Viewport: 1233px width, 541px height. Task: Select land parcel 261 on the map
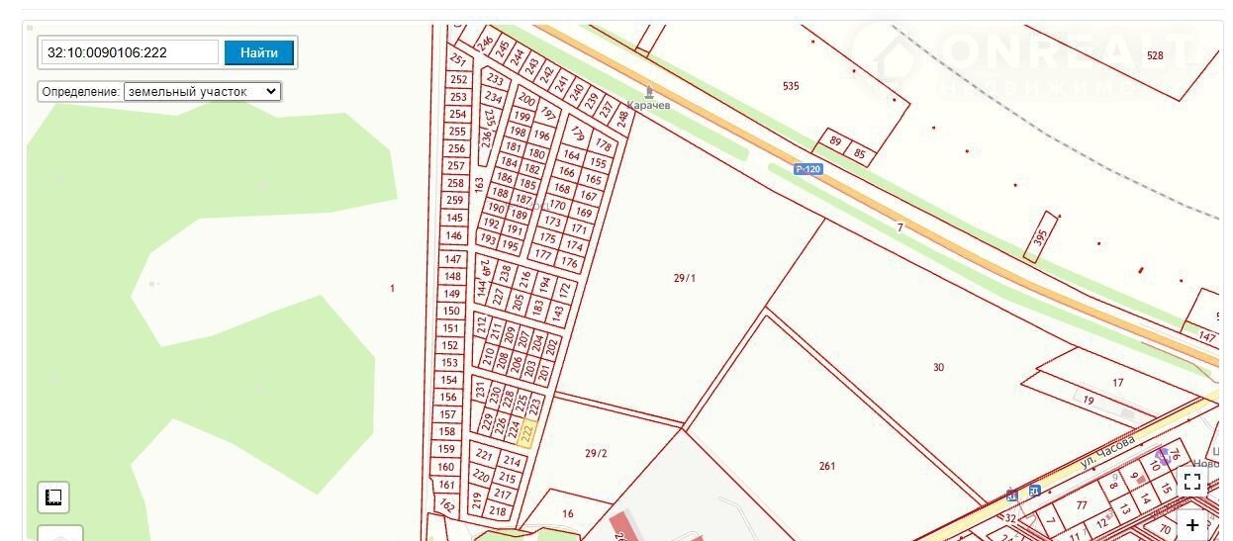pos(827,466)
